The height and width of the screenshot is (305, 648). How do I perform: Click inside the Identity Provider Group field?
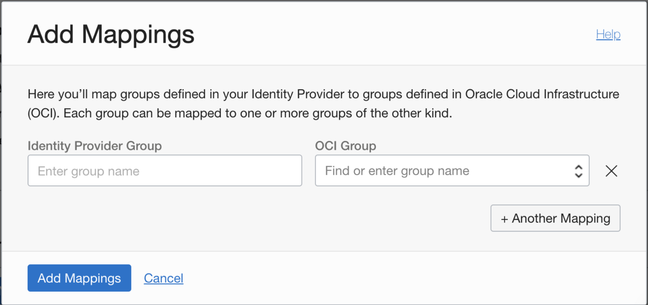pyautogui.click(x=164, y=171)
